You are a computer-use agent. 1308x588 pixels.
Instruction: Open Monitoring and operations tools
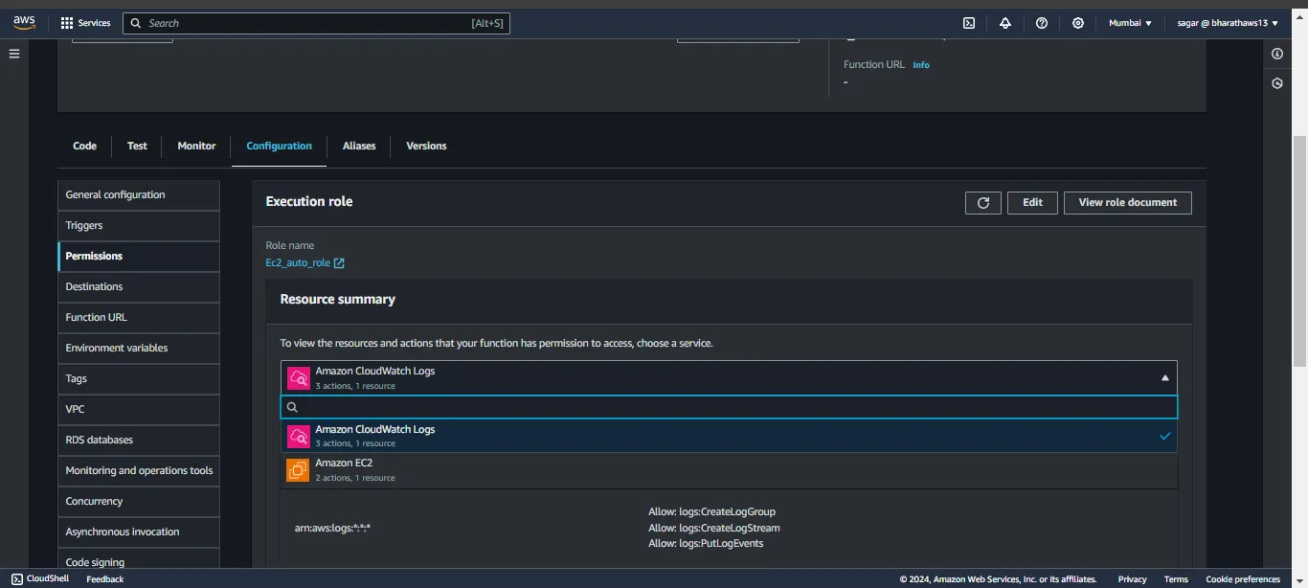139,470
